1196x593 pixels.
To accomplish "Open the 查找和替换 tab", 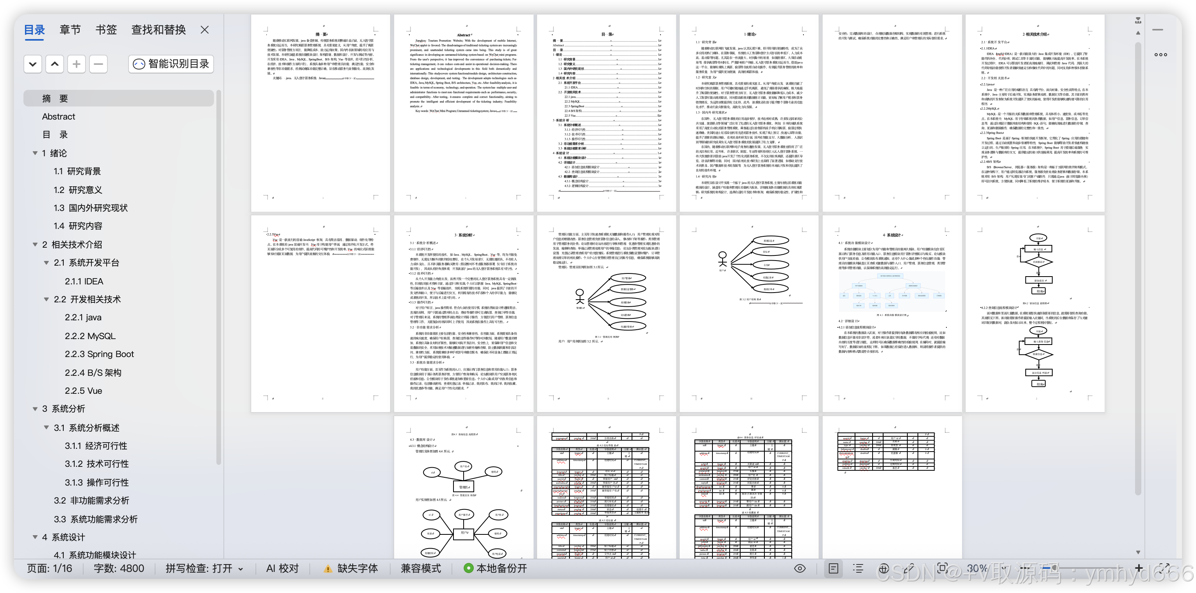I will click(158, 30).
